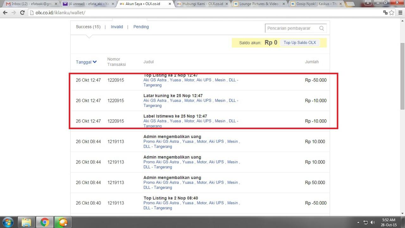Click the address bar with olx.co.id URL
The width and height of the screenshot is (405, 228).
pyautogui.click(x=206, y=13)
